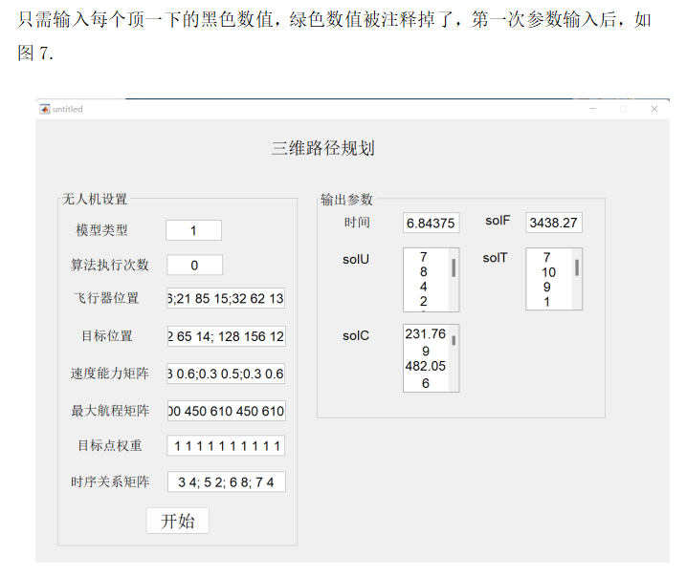Close the untitled window
Image resolution: width=686 pixels, height=577 pixels.
coord(654,109)
